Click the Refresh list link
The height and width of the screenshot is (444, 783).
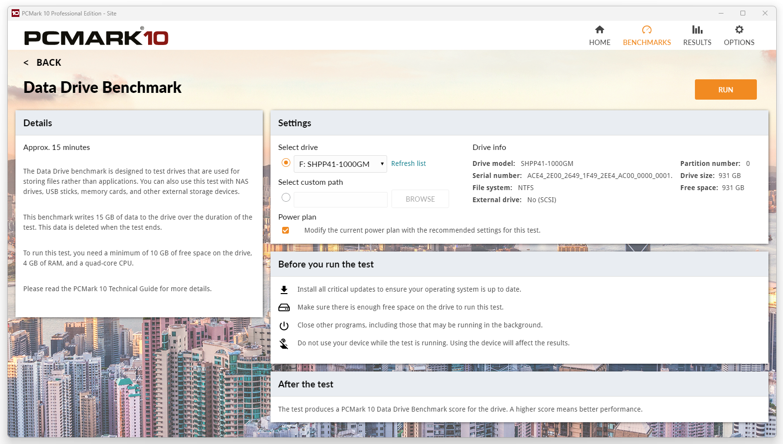pos(408,163)
